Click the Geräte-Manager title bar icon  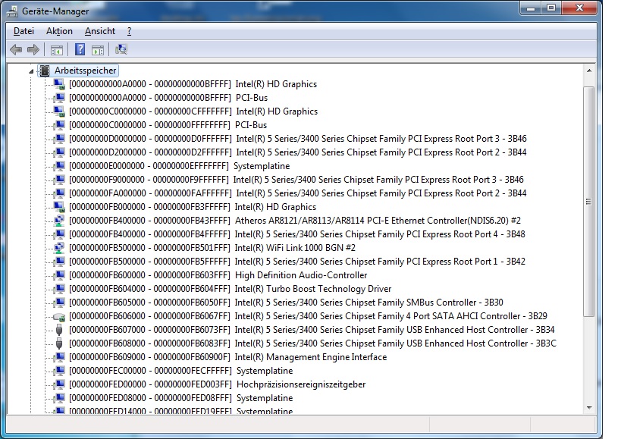13,11
